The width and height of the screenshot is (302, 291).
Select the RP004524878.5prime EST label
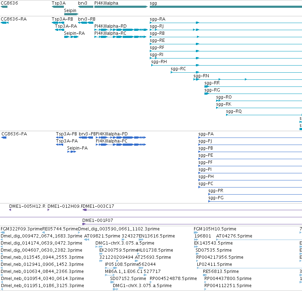tap(173, 279)
